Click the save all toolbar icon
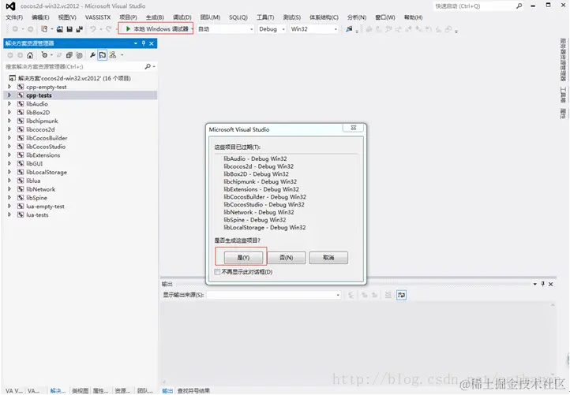 [79, 29]
